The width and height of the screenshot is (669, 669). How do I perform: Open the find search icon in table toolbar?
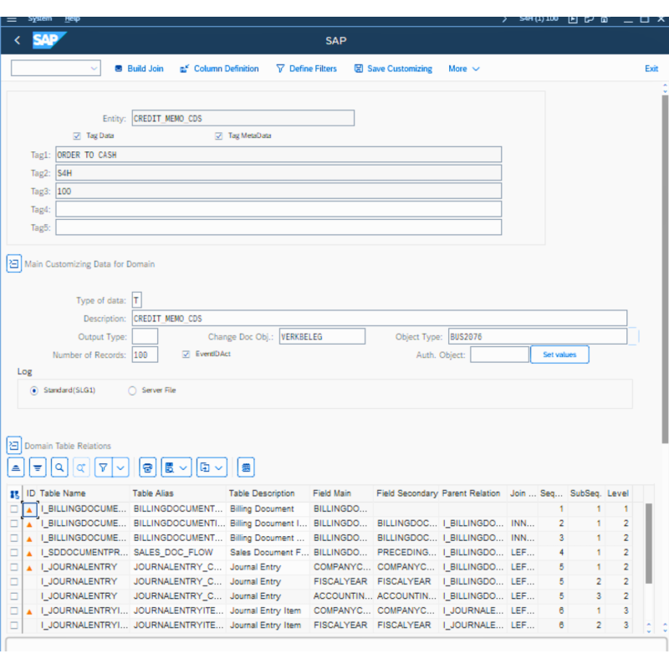click(59, 467)
